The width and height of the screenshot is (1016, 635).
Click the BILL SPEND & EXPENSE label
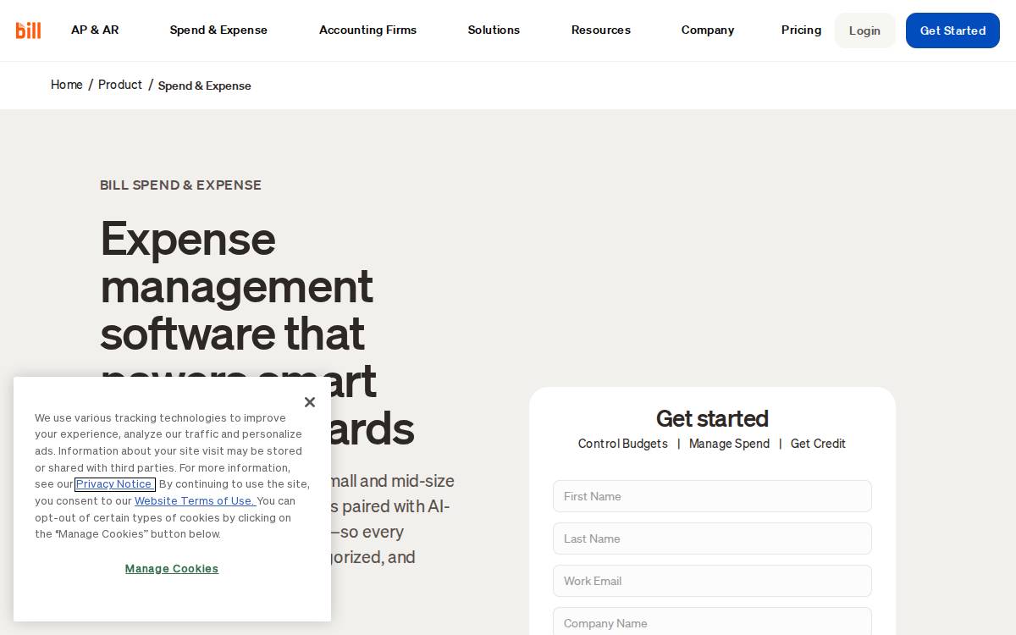[x=180, y=185]
